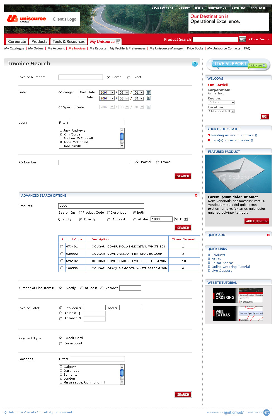Click the blue help question mark icon
The image size is (276, 417).
[x=195, y=64]
